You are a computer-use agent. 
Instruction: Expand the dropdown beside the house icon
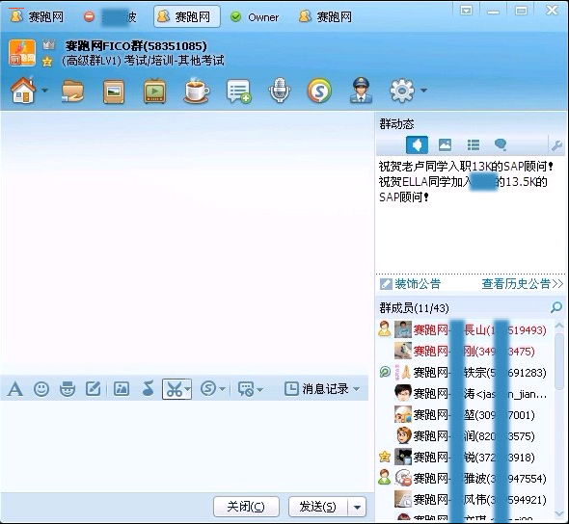(x=45, y=91)
